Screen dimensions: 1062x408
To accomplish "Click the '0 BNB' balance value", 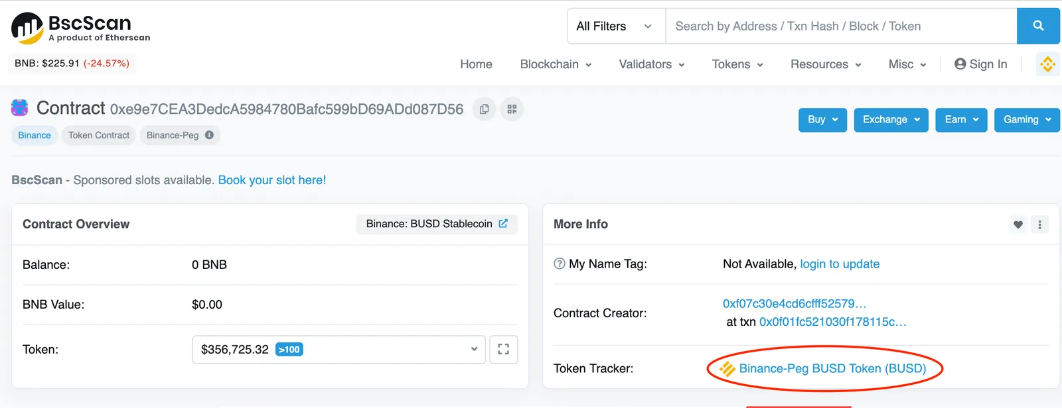I will (209, 265).
